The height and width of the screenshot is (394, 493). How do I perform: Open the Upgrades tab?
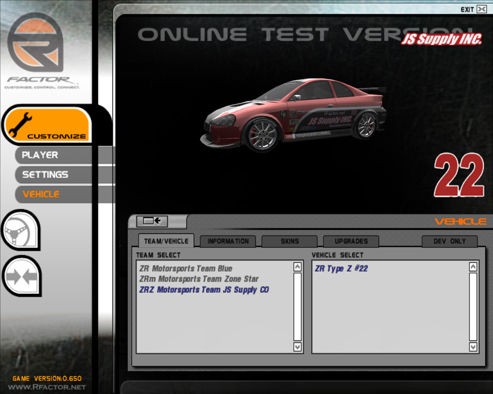(351, 241)
